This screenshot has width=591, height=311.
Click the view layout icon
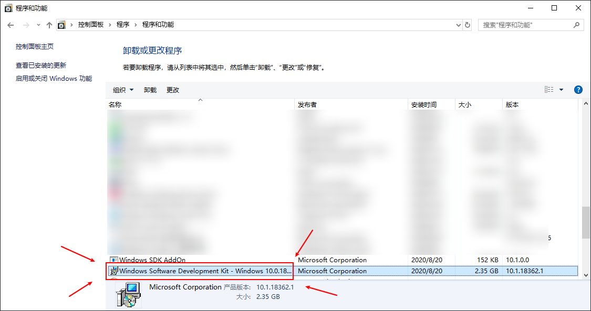549,90
